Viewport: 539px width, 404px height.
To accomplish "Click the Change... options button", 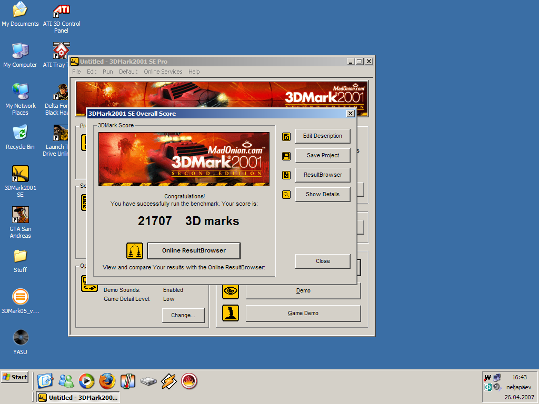I will pos(183,316).
